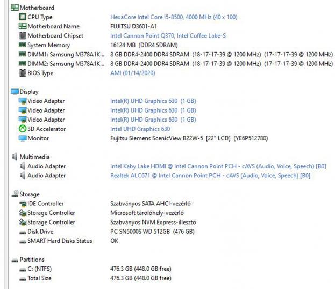
Task: Click the Storage section icon
Action: tap(15, 194)
